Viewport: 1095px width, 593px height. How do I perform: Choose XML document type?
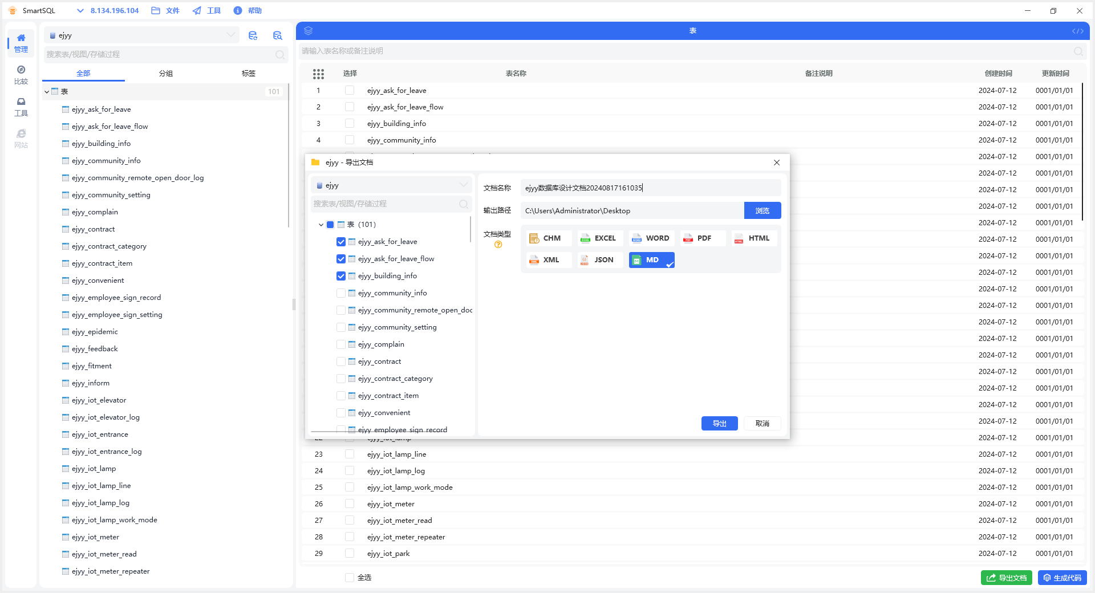point(549,260)
